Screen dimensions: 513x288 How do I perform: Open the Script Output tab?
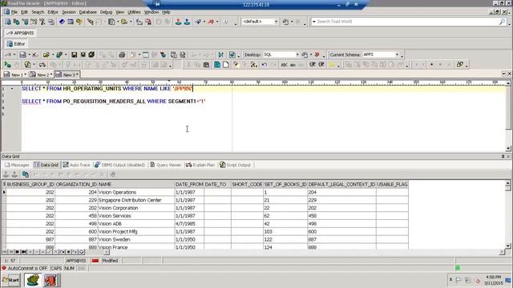235,165
